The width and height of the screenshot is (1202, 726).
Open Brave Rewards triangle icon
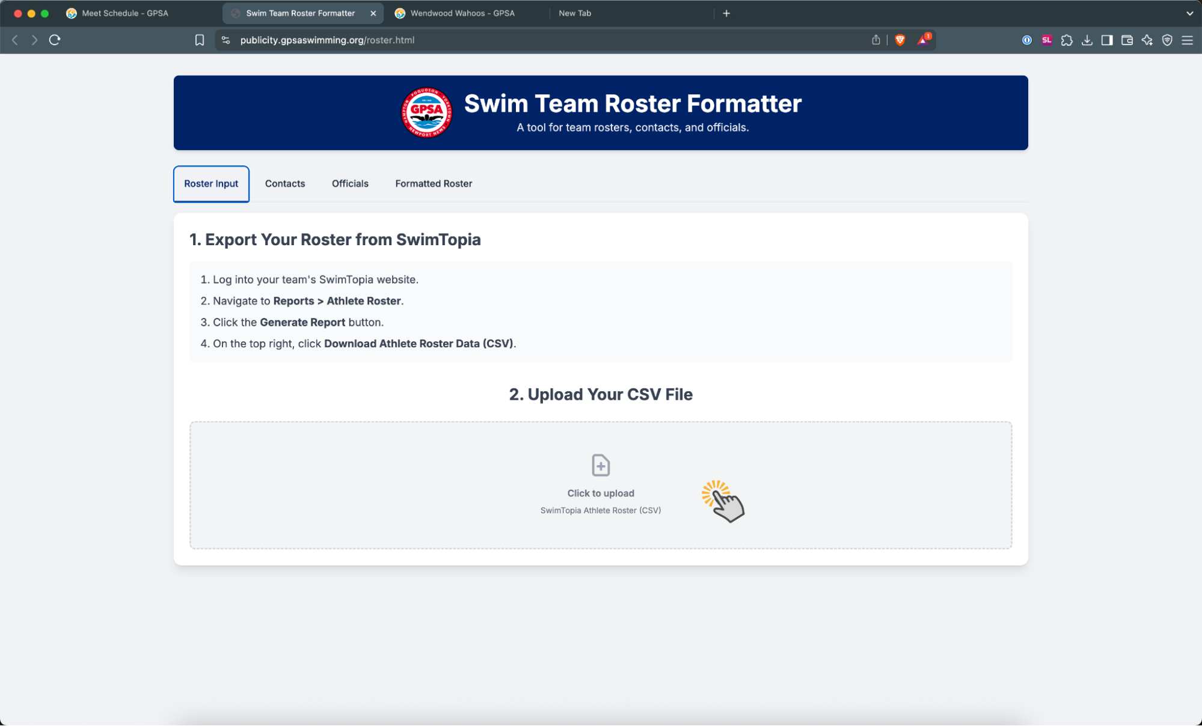[x=923, y=40]
